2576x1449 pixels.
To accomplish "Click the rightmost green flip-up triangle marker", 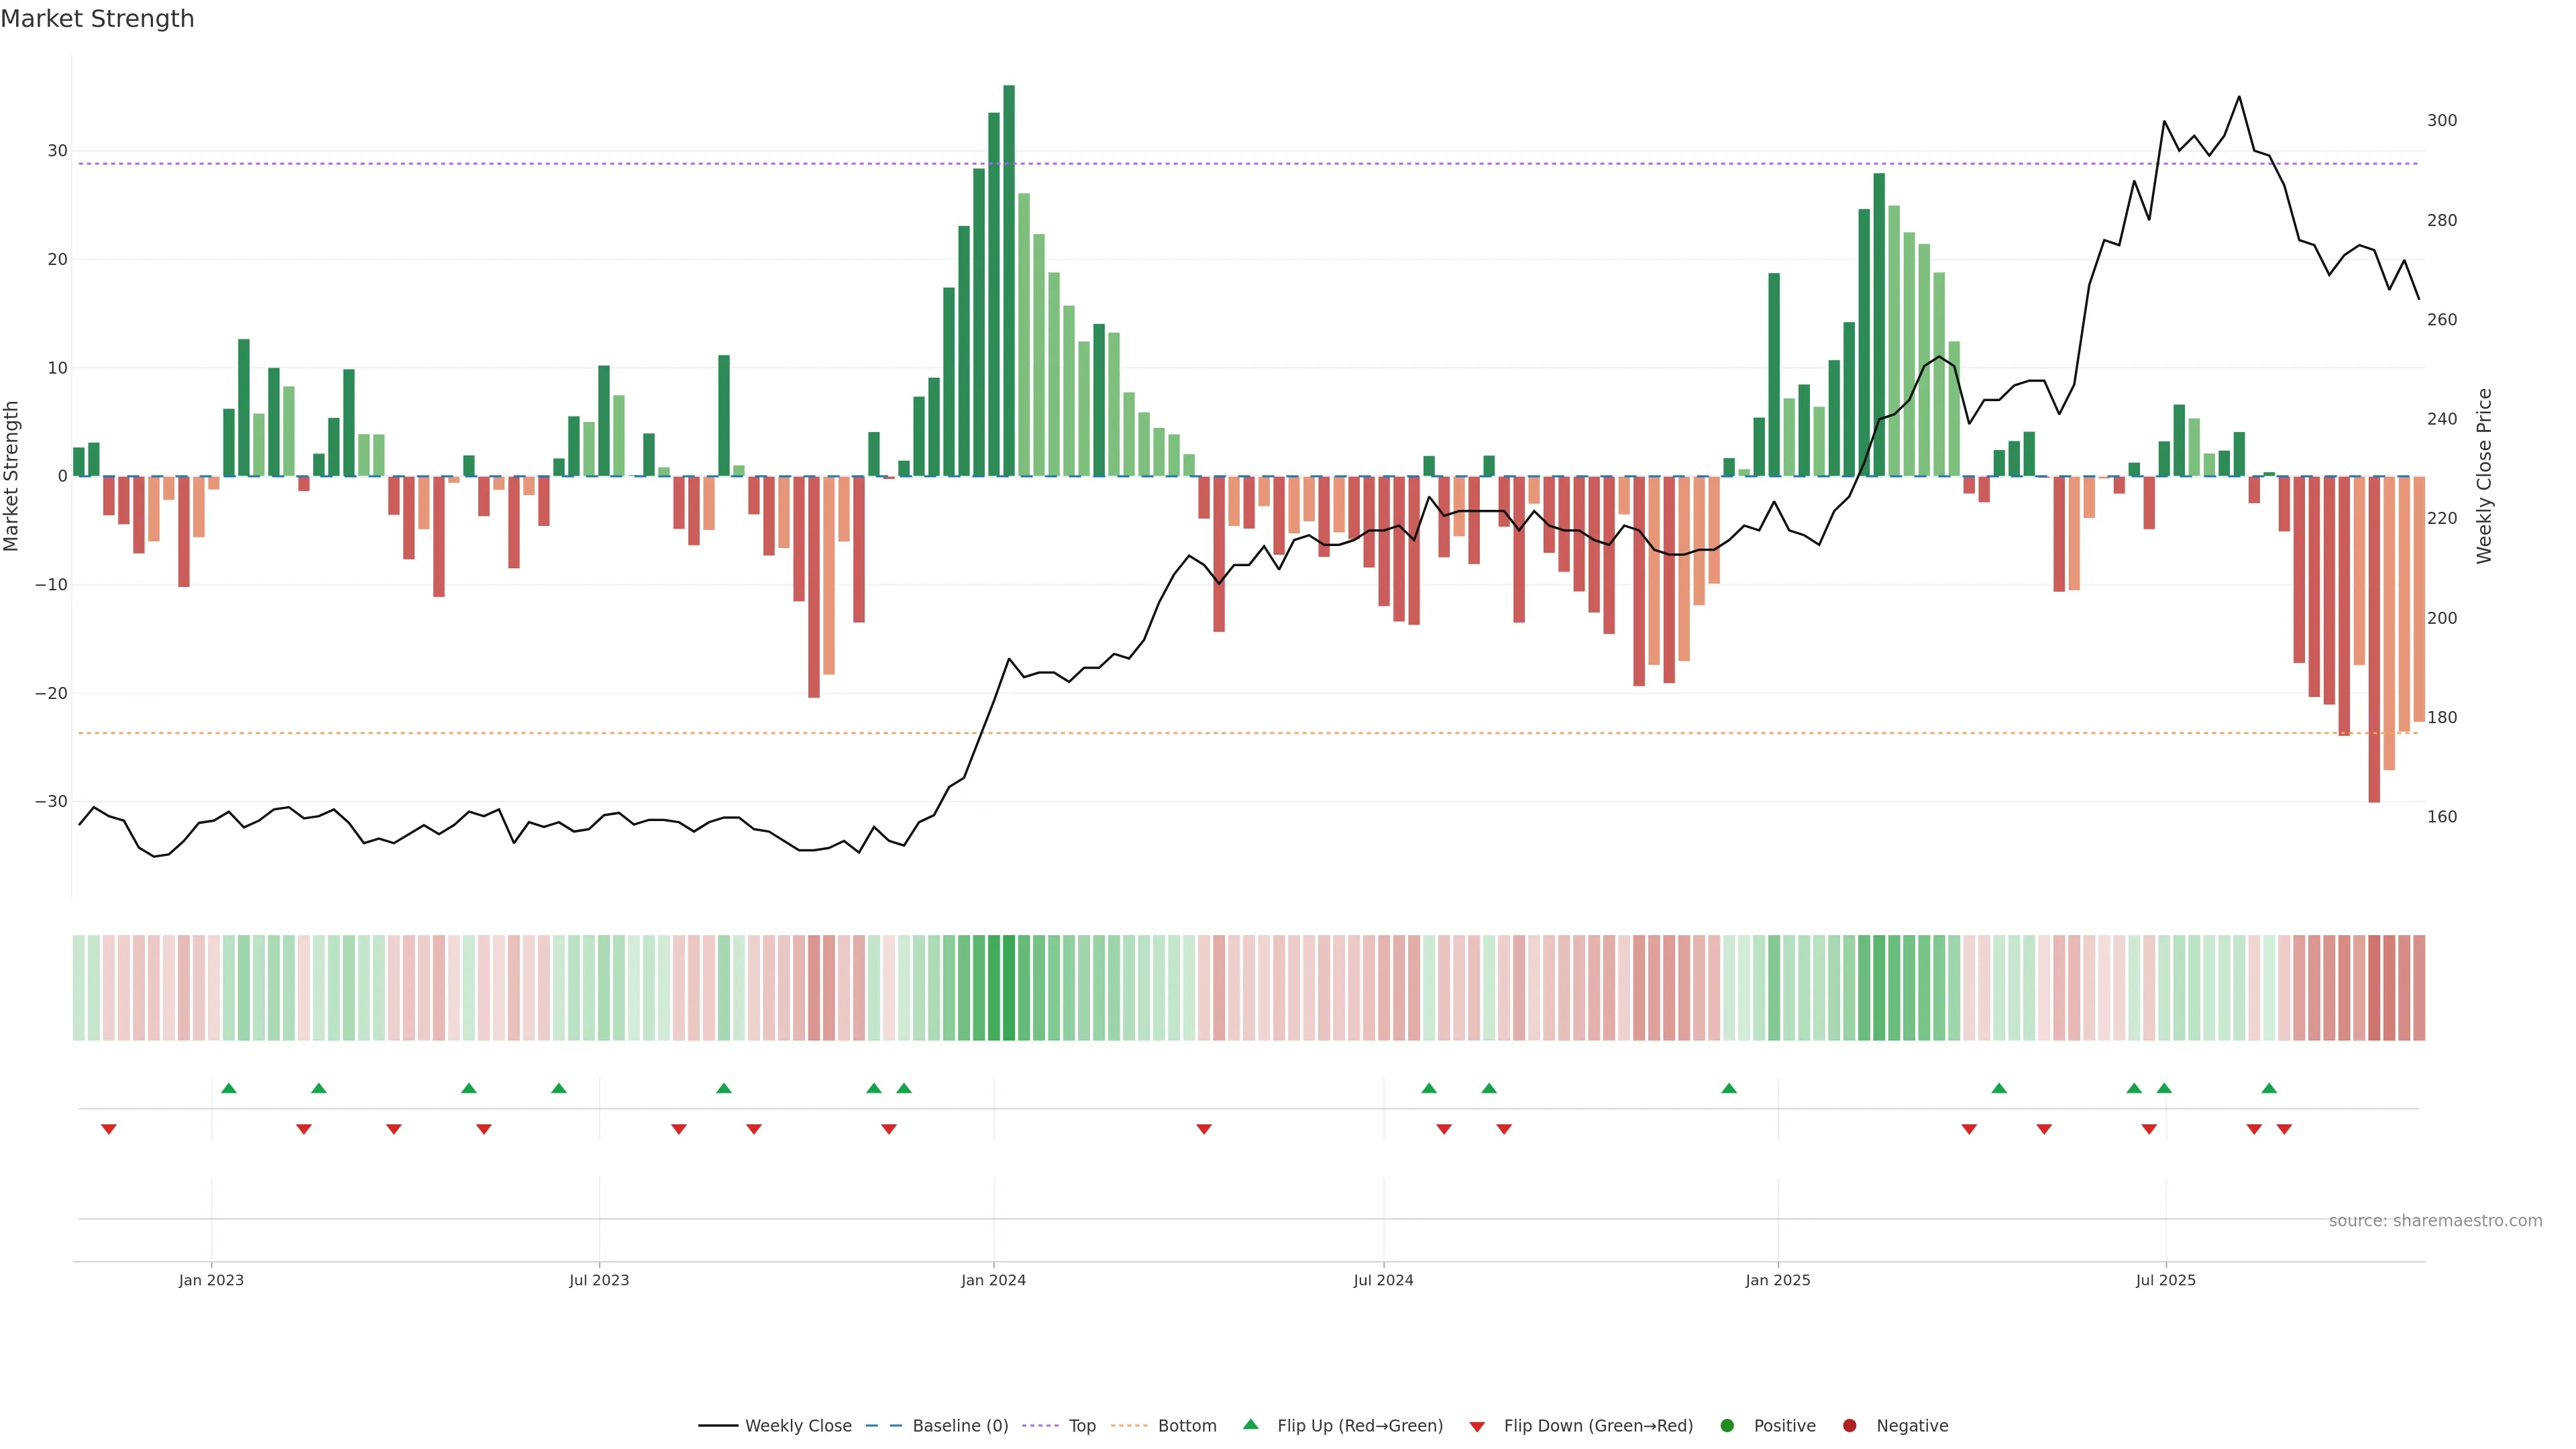I will coord(2269,1088).
